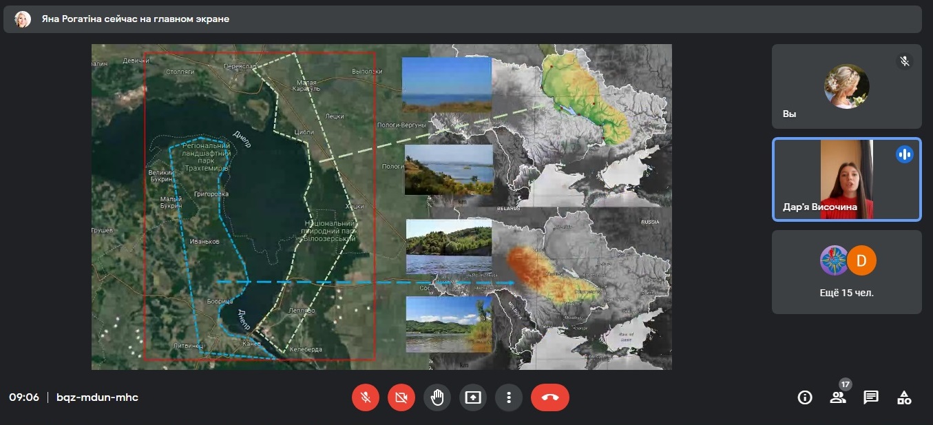Raise your hand in the meeting
The height and width of the screenshot is (425, 933).
click(x=437, y=397)
